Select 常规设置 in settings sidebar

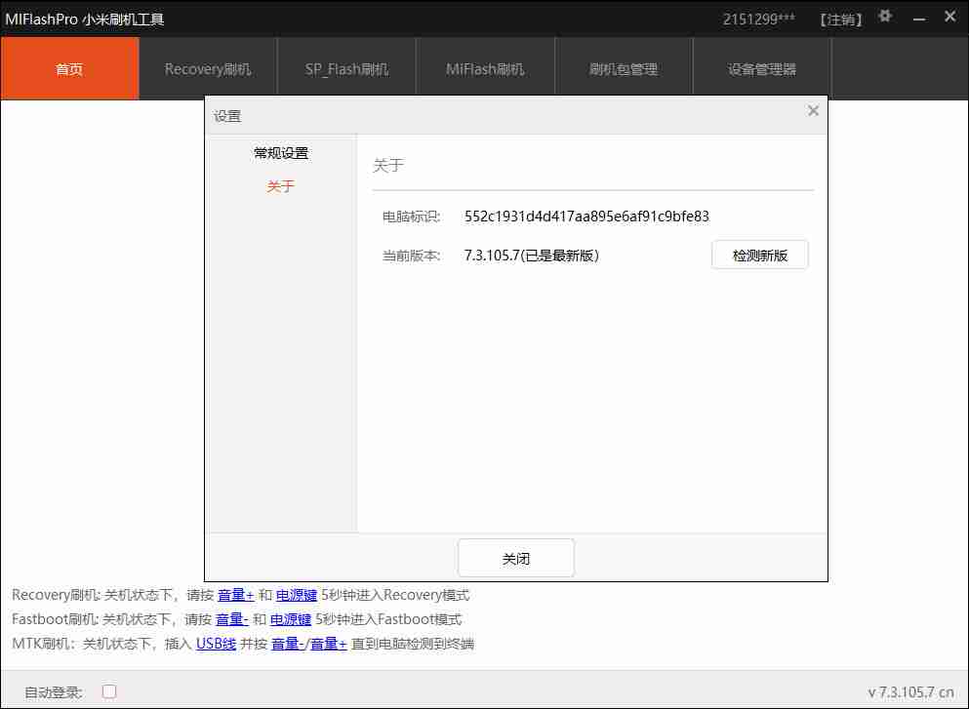tap(281, 153)
